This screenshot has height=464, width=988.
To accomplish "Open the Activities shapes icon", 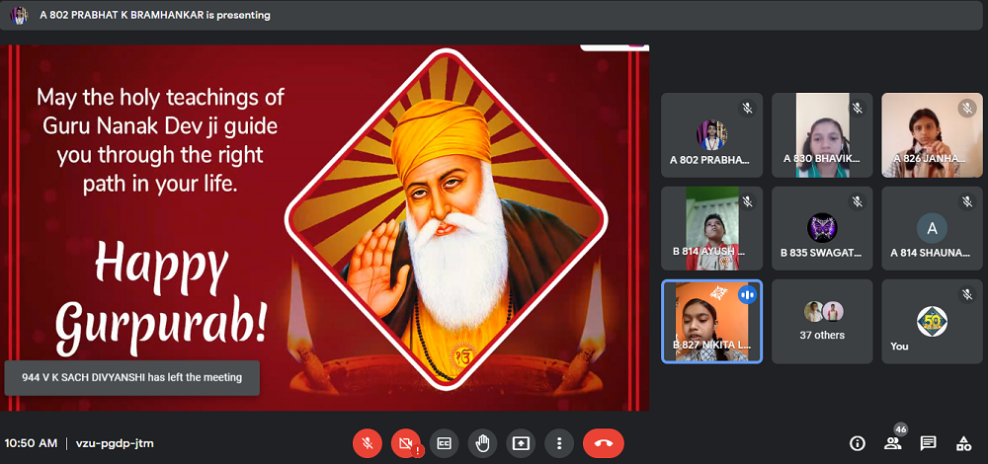I will [963, 443].
